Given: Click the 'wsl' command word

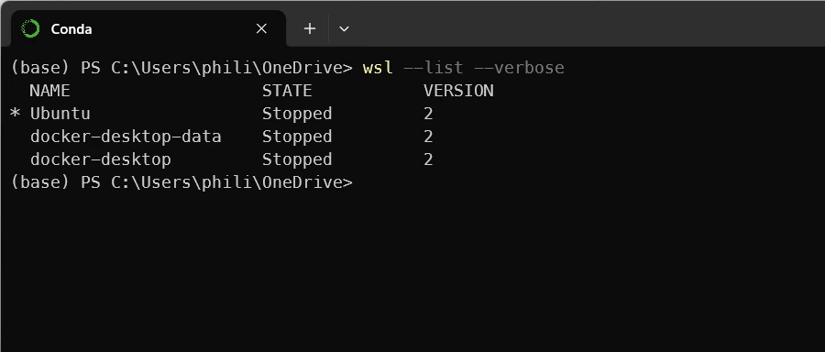Looking at the screenshot, I should pyautogui.click(x=378, y=68).
